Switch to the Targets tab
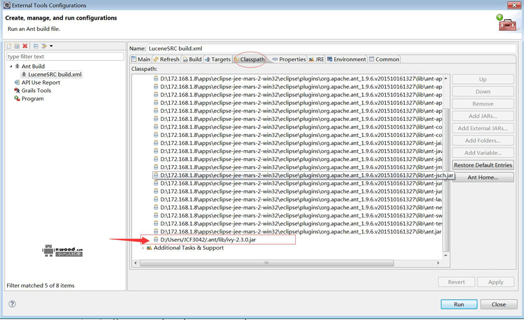The image size is (524, 320). [217, 60]
